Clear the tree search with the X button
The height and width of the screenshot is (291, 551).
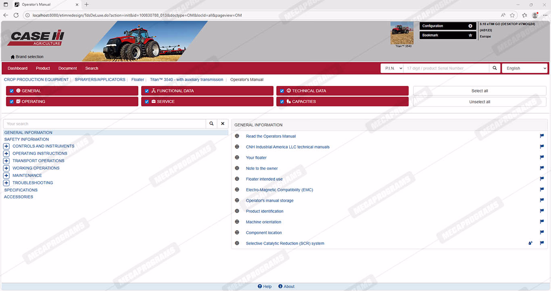pyautogui.click(x=223, y=124)
